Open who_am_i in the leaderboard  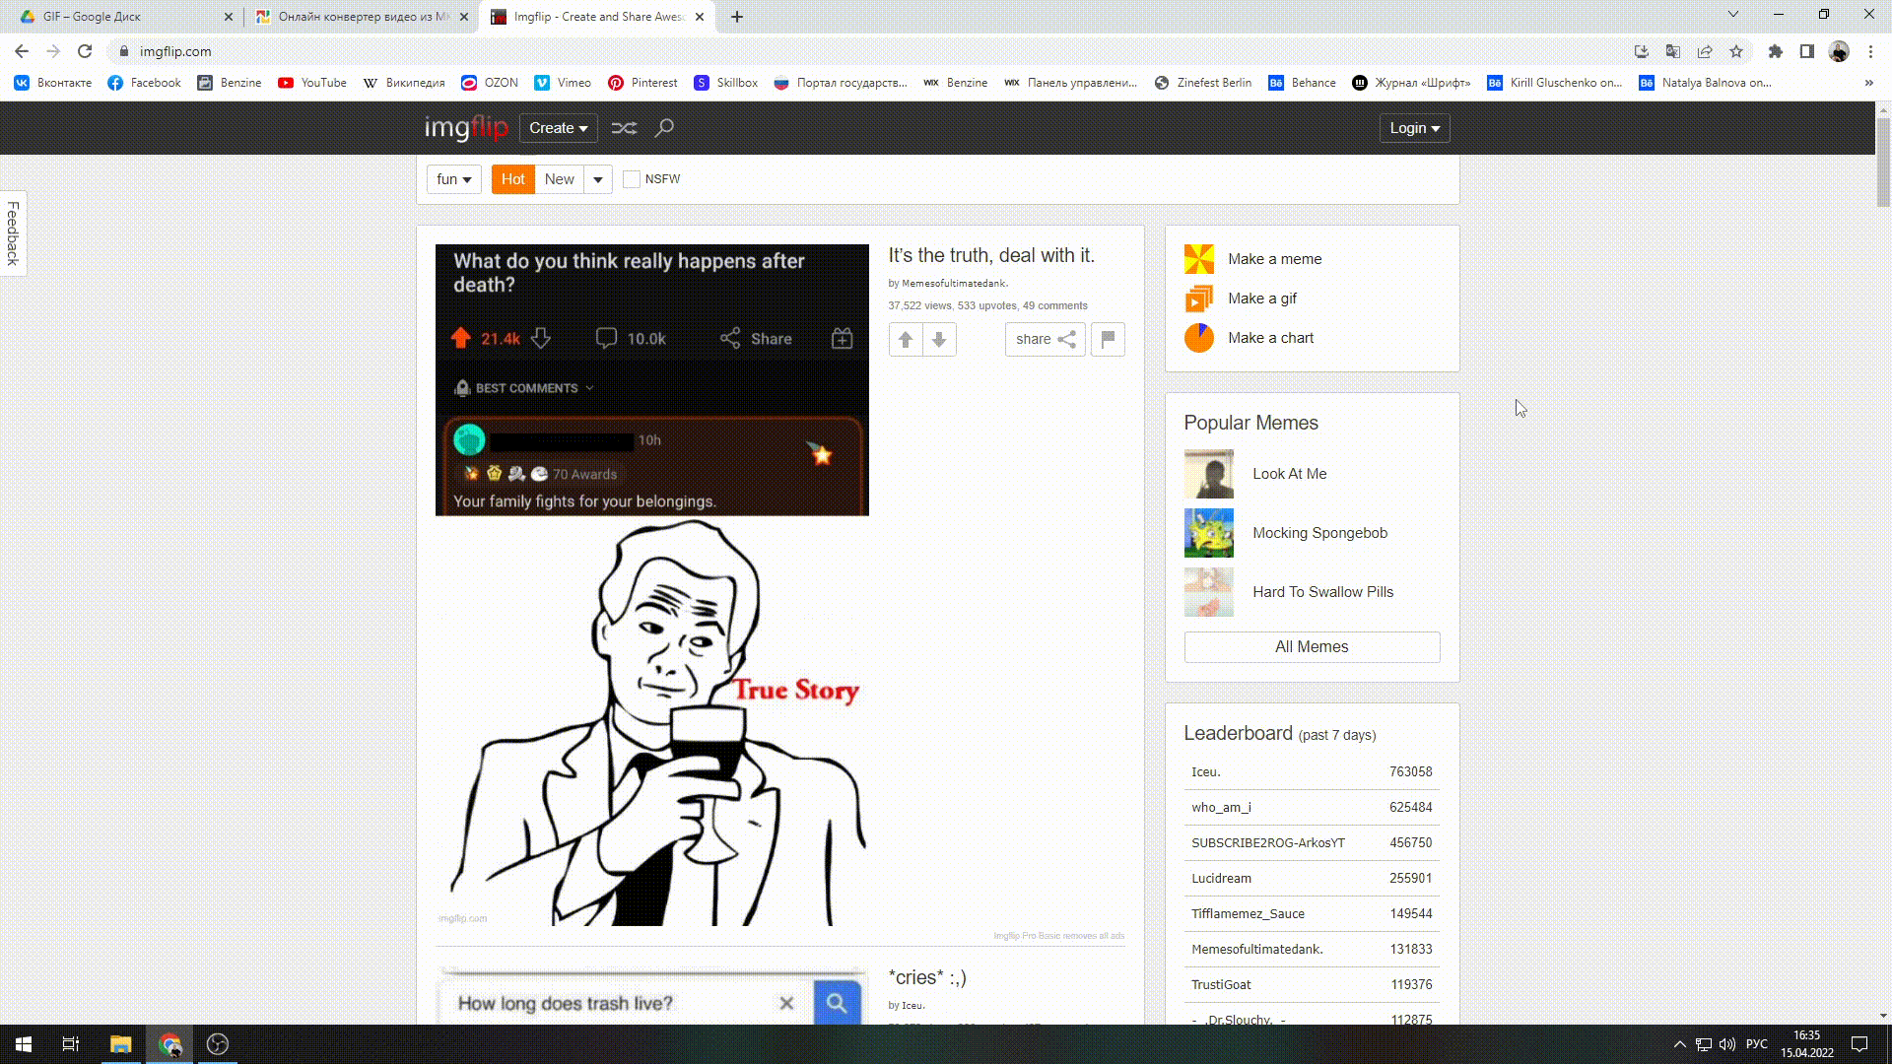pos(1221,808)
